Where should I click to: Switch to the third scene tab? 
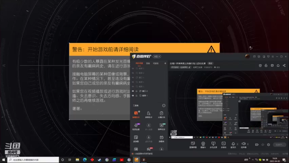[x=156, y=63]
